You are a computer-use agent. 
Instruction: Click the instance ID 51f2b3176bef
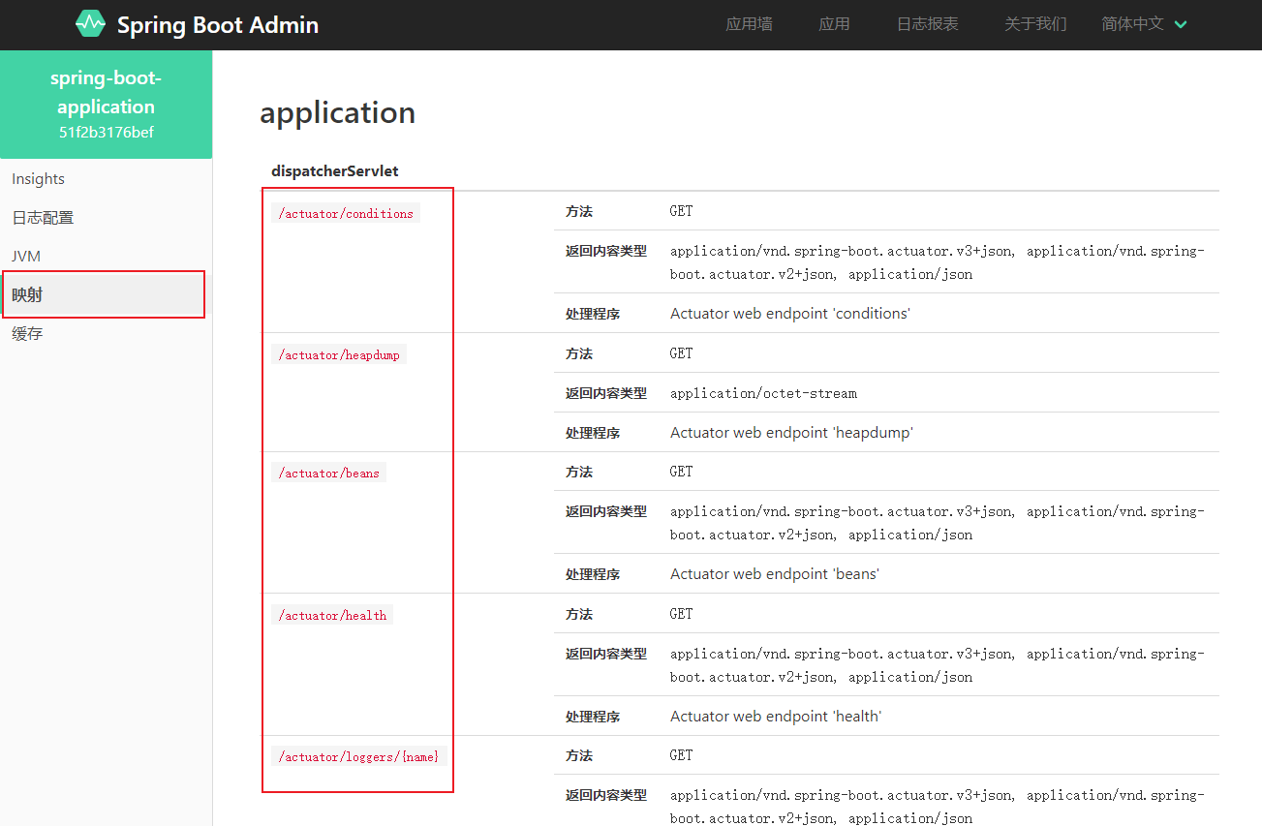(107, 133)
